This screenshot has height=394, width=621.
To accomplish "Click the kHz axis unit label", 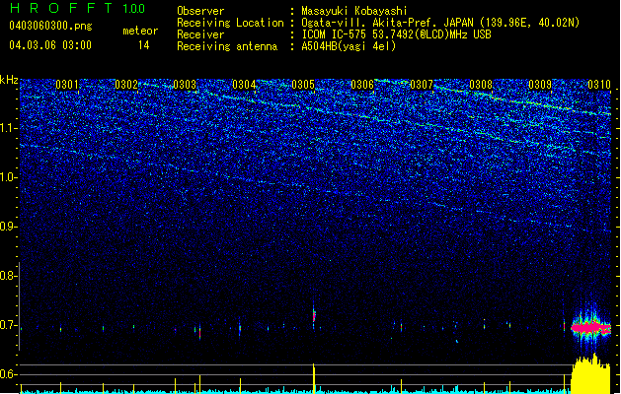I will pos(9,80).
